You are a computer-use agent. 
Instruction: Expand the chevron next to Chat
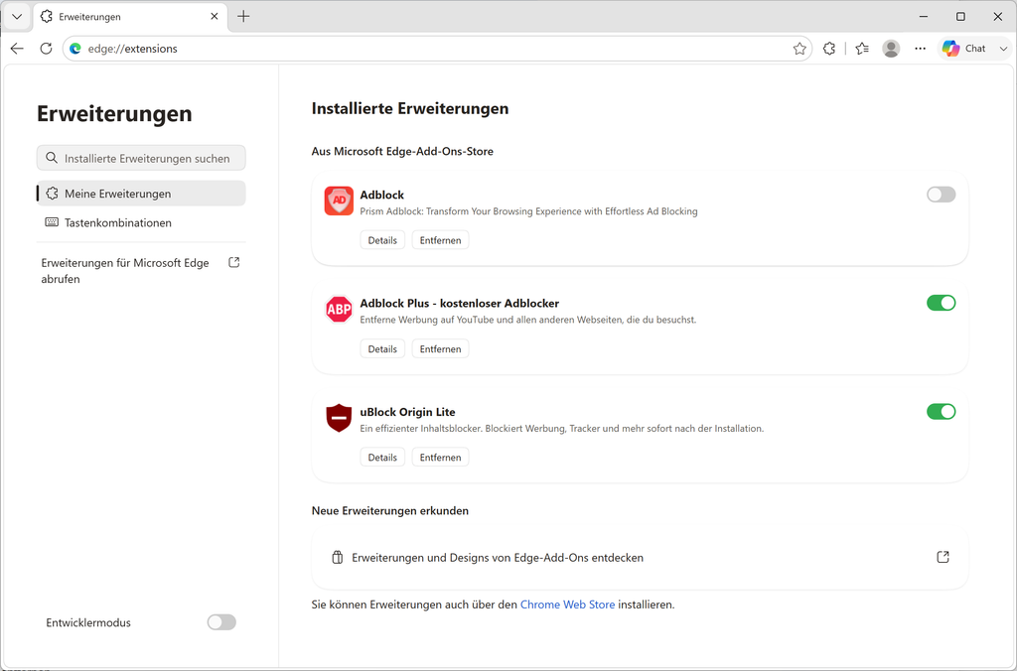pyautogui.click(x=1003, y=49)
